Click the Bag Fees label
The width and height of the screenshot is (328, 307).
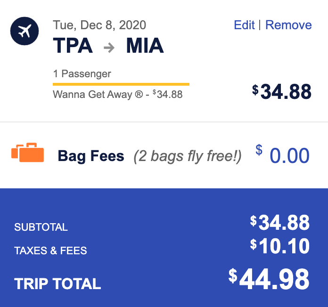click(x=91, y=156)
